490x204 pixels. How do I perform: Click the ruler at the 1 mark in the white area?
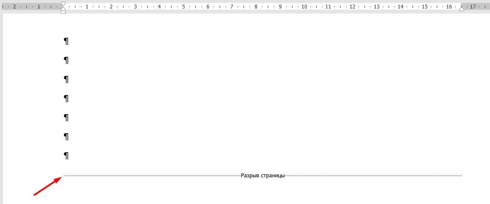point(87,7)
